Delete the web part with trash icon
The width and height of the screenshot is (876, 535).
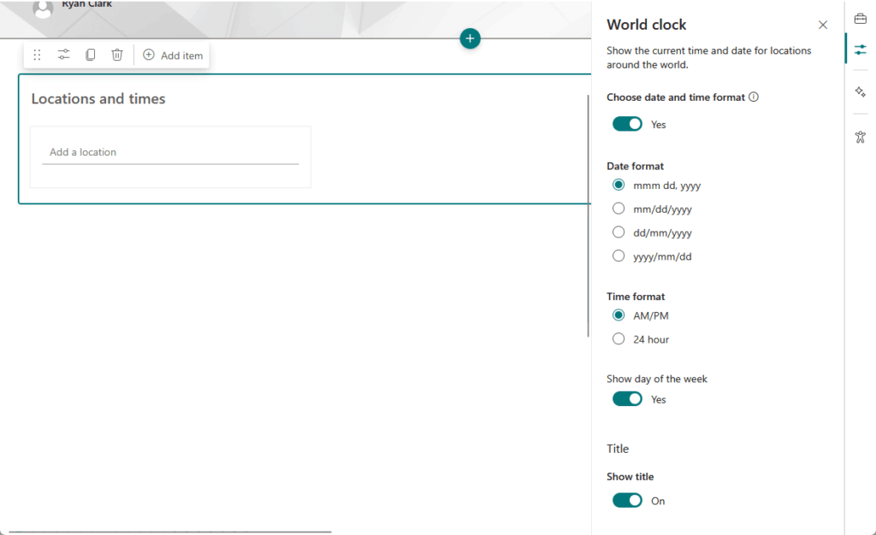click(116, 55)
